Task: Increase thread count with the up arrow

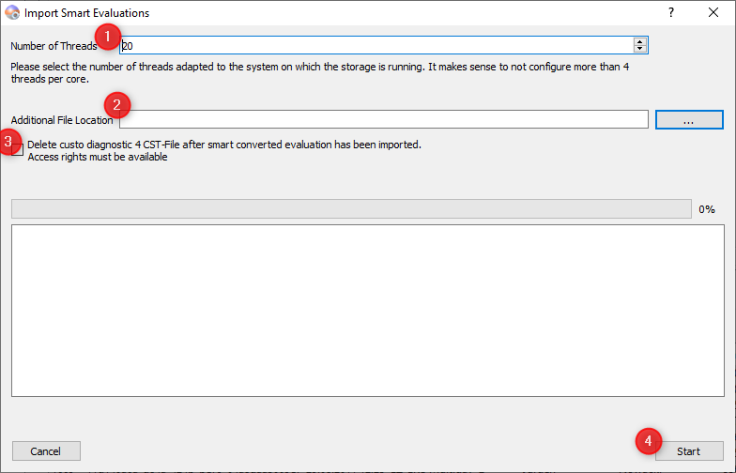Action: tap(640, 41)
